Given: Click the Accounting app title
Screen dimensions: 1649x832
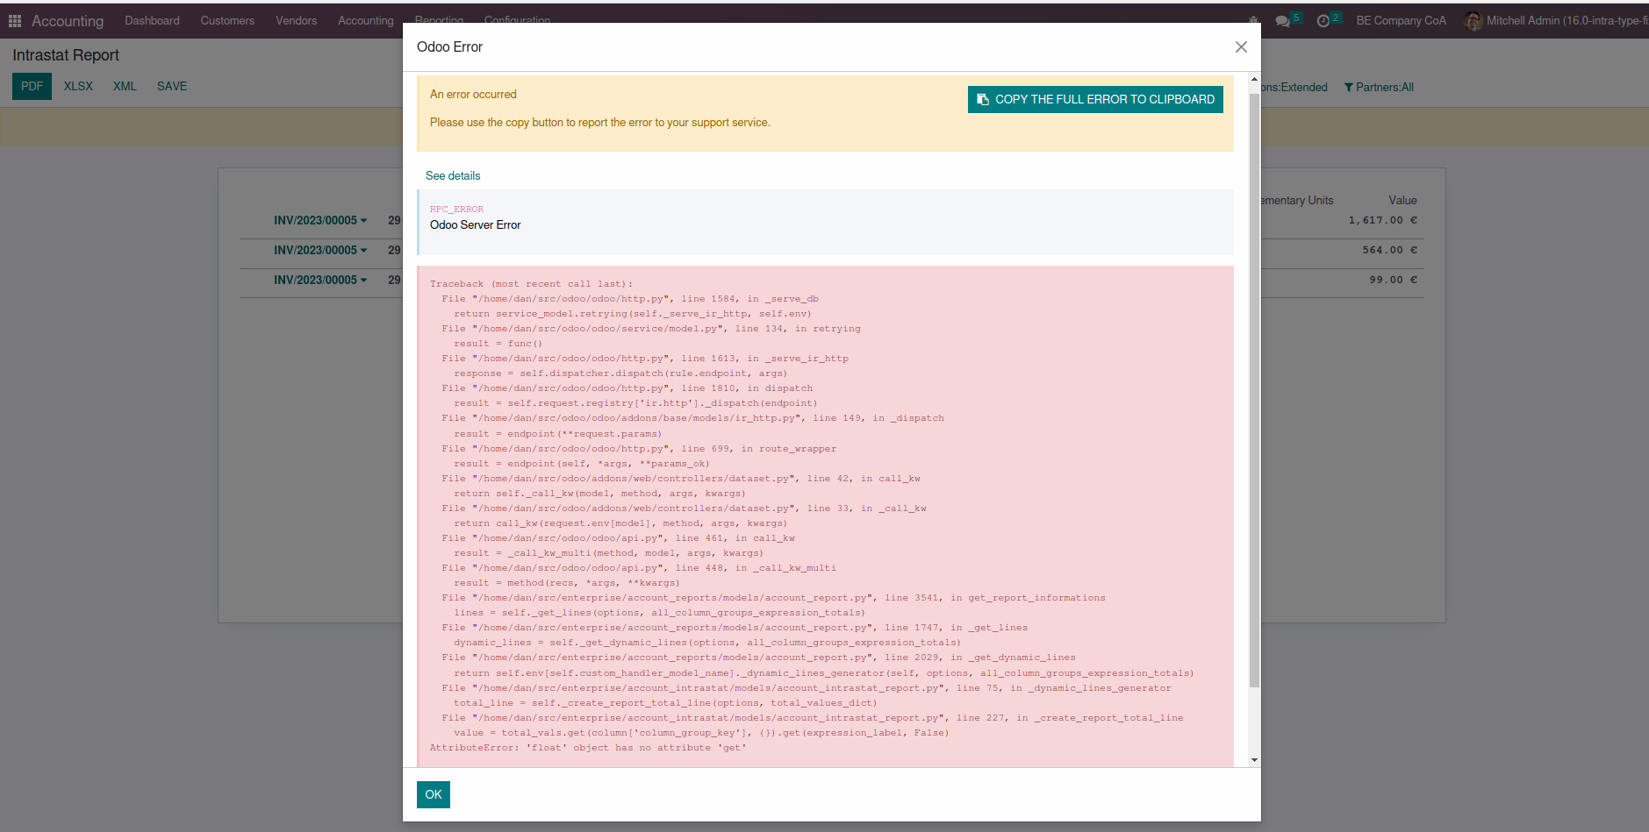Looking at the screenshot, I should click(68, 21).
